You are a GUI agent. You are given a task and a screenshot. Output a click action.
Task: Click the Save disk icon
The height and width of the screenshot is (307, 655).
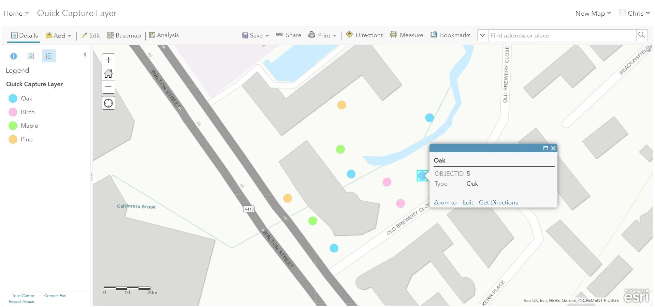click(x=245, y=35)
